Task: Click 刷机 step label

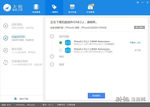Action: pyautogui.click(x=61, y=57)
